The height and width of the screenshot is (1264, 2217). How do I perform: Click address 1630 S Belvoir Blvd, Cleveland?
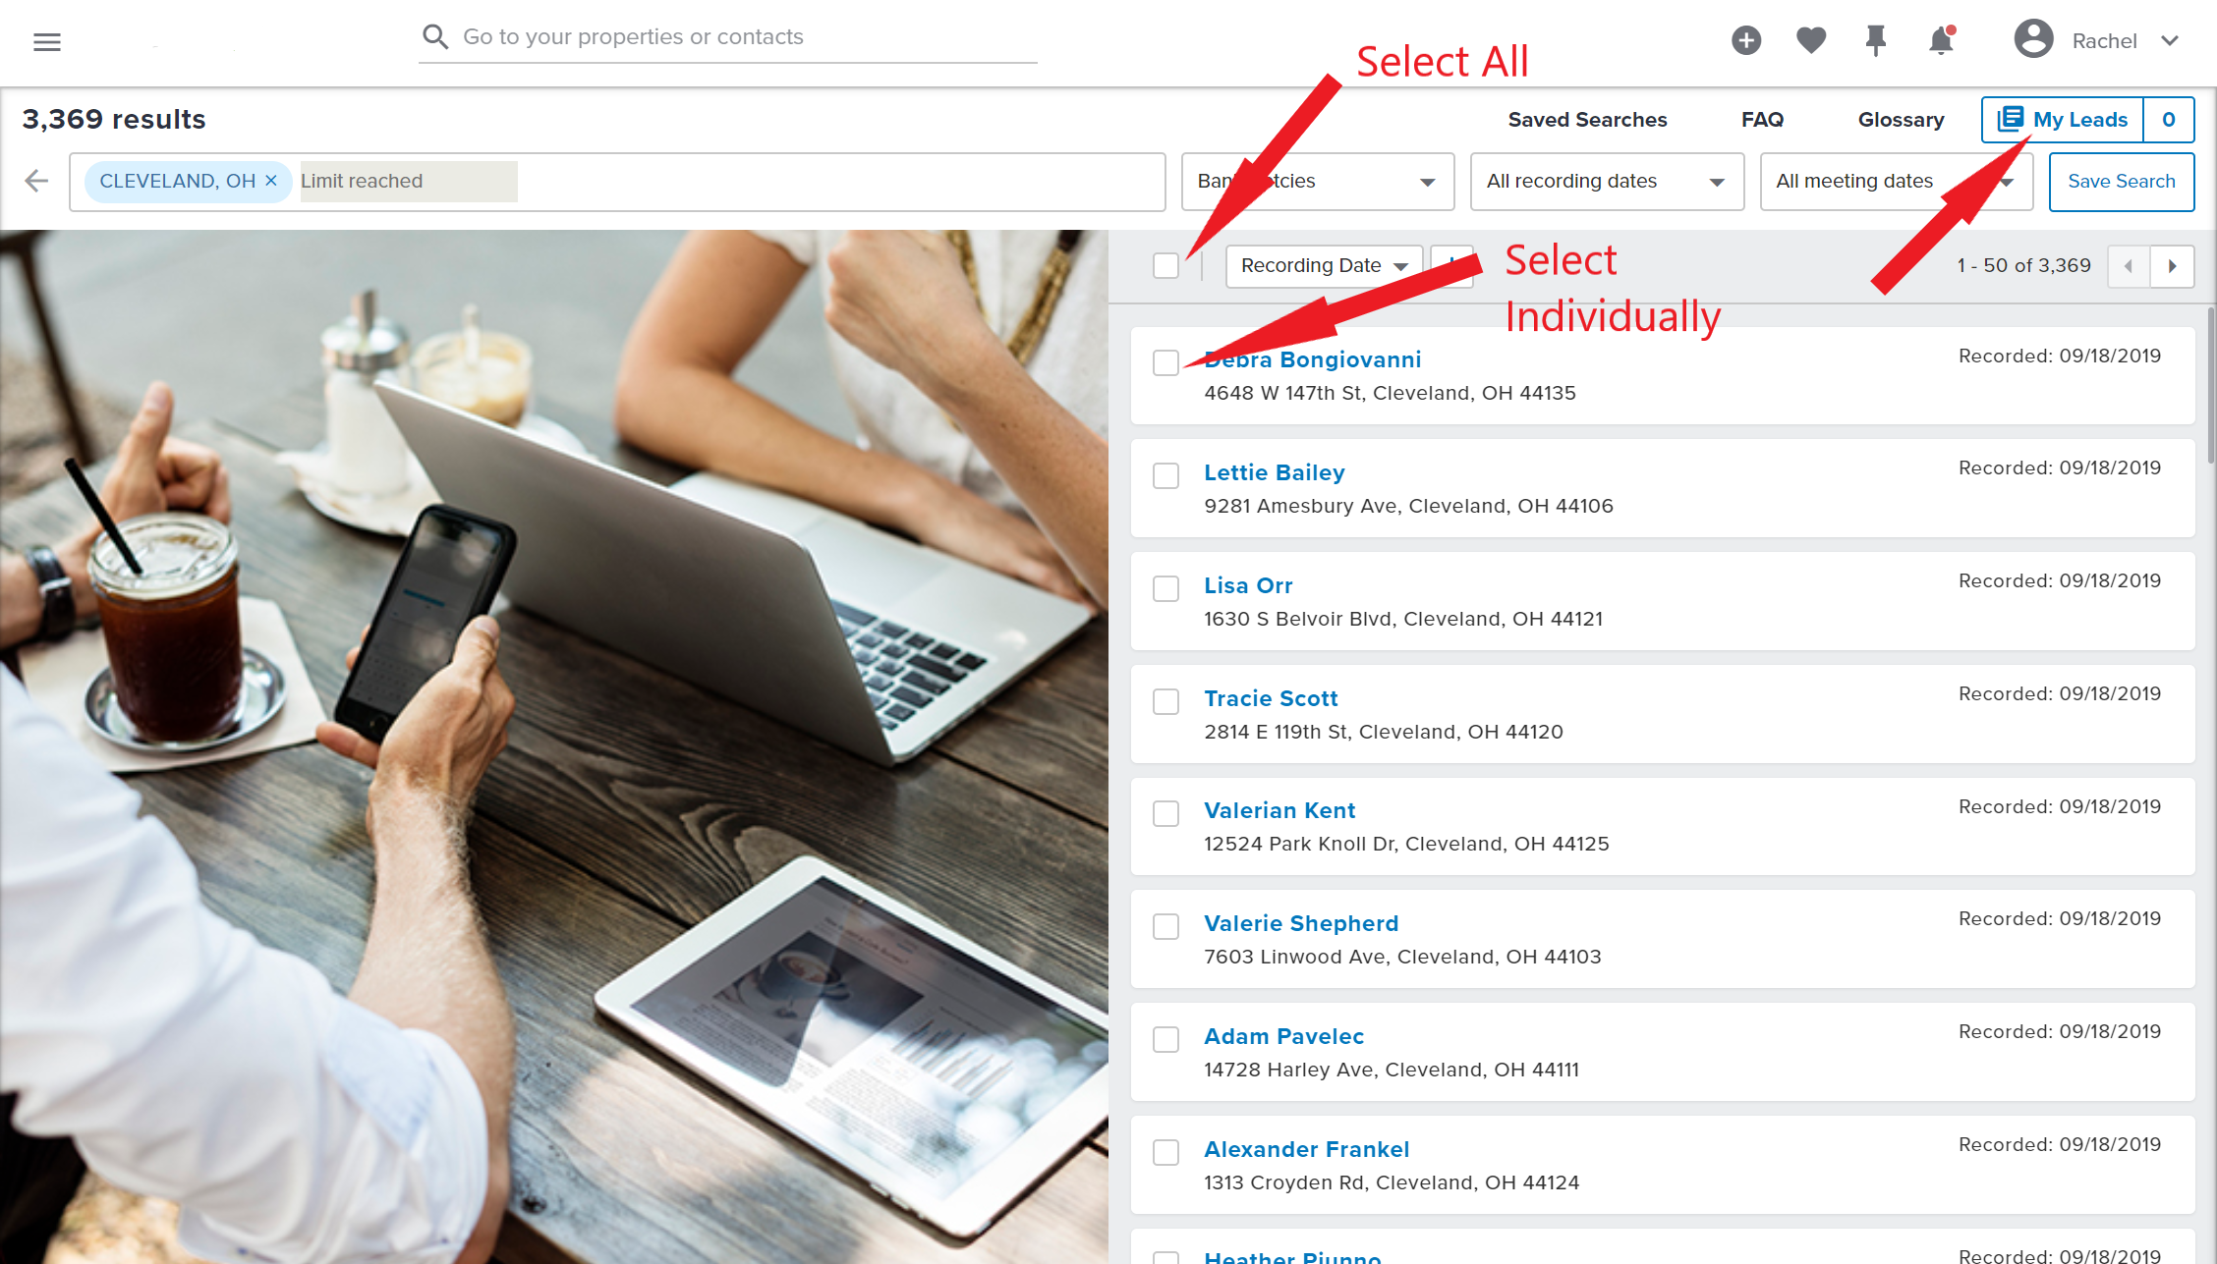1403,619
